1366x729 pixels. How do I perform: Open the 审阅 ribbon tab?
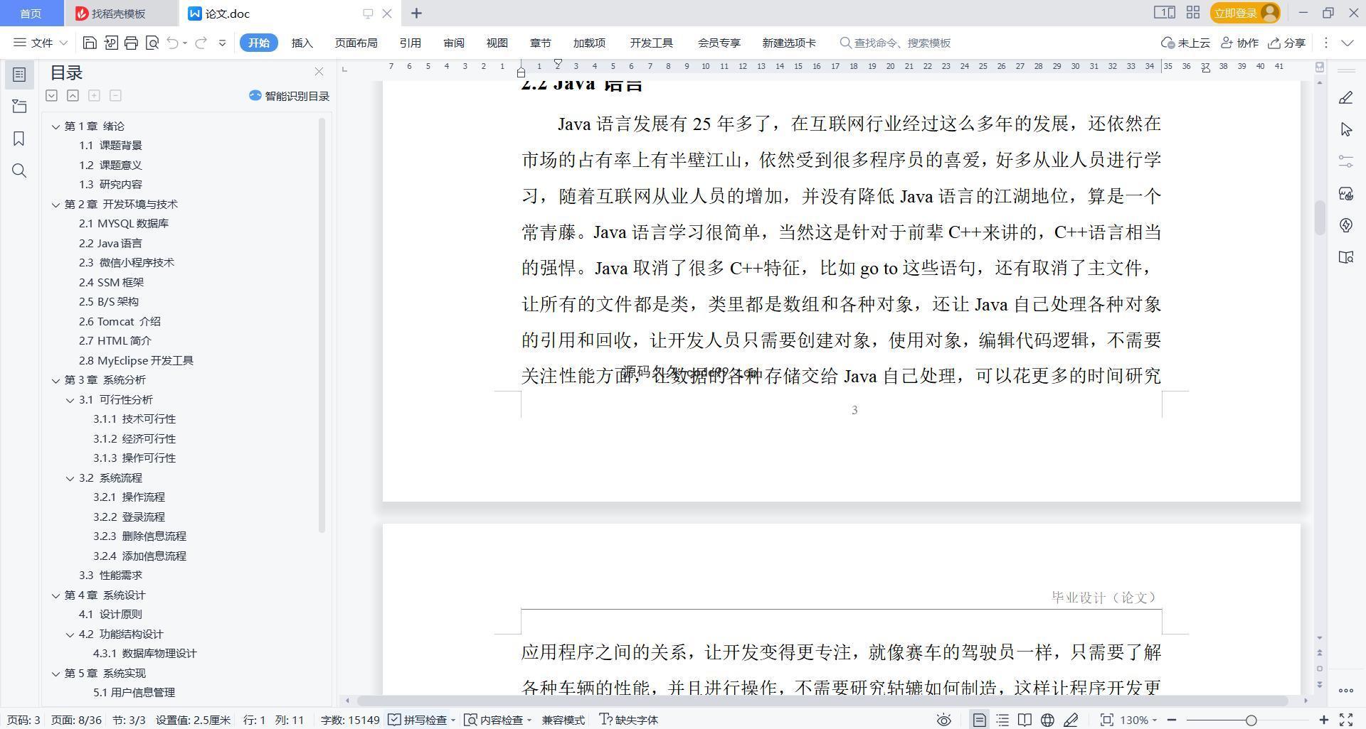click(x=453, y=43)
